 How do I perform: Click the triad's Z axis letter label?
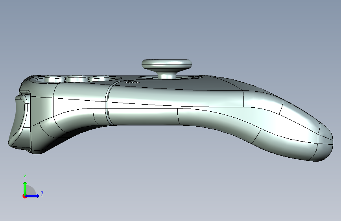[x=42, y=194]
